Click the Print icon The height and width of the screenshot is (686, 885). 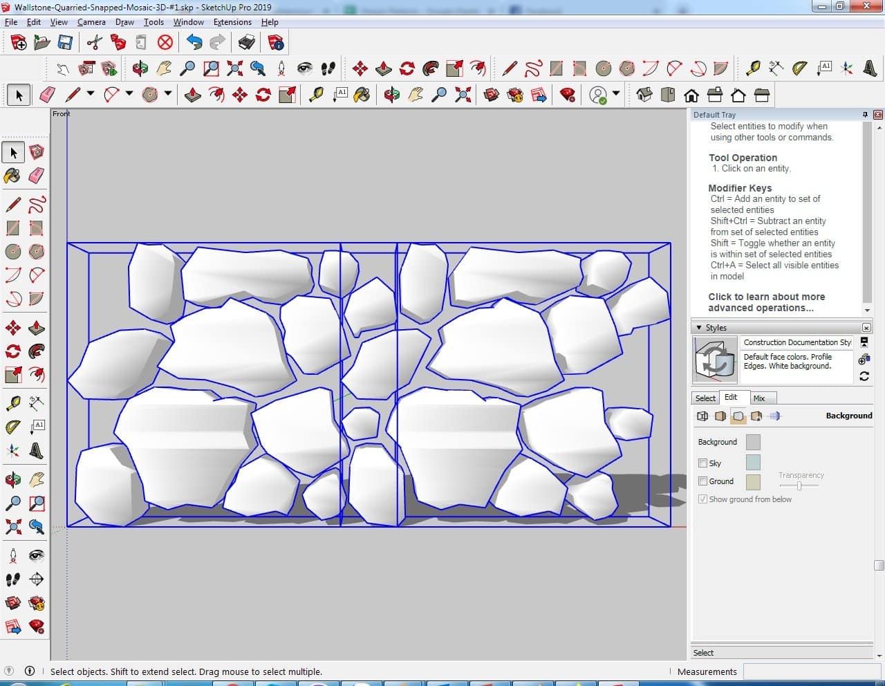[x=246, y=43]
